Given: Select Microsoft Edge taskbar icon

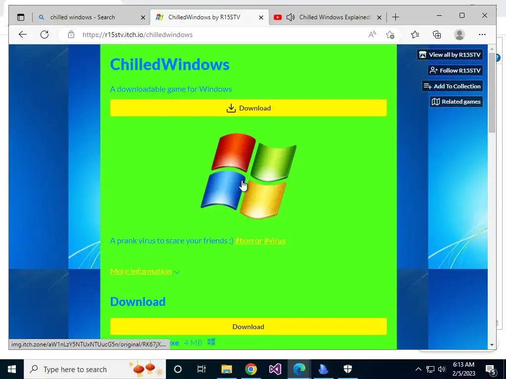Looking at the screenshot, I should 299,369.
